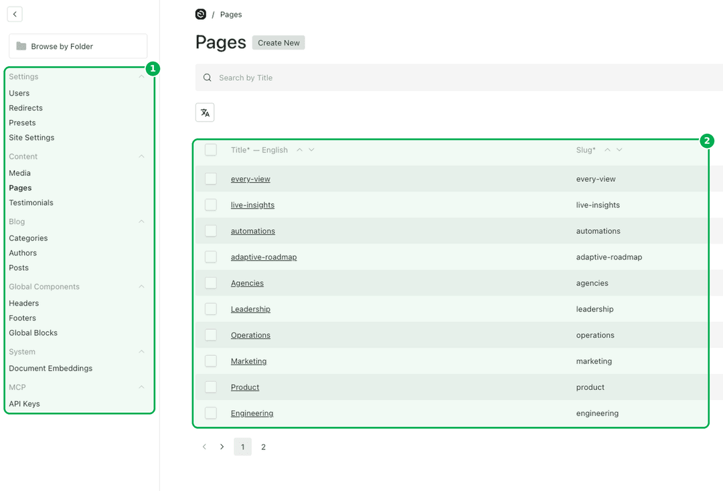The width and height of the screenshot is (723, 491).
Task: Sort Slug column descending arrow
Action: 619,150
